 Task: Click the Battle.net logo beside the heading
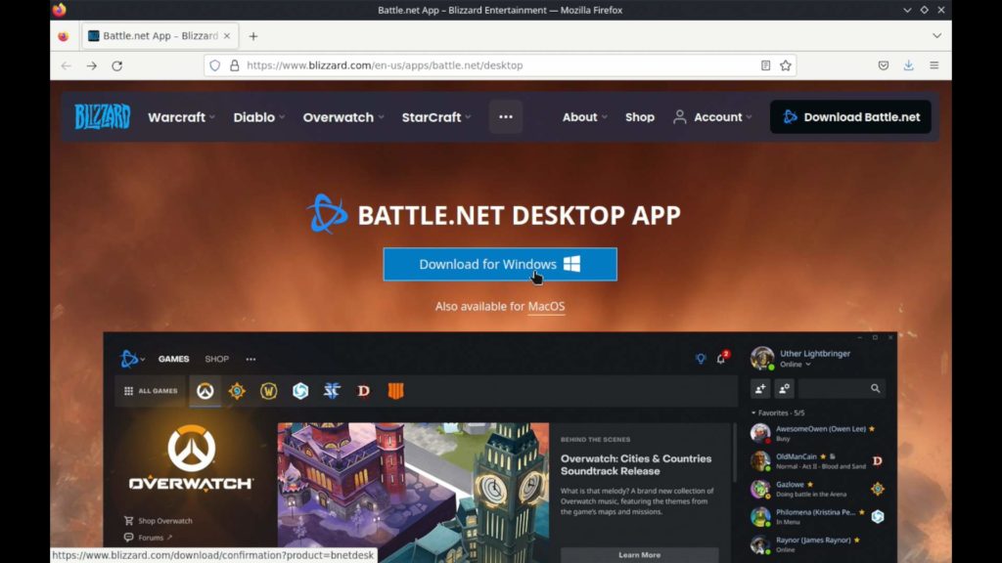[x=327, y=214]
